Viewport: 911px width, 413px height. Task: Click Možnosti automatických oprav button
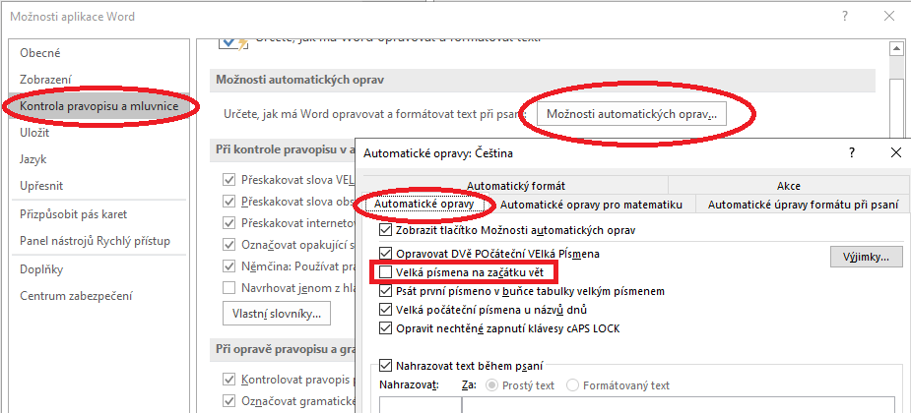tap(631, 114)
